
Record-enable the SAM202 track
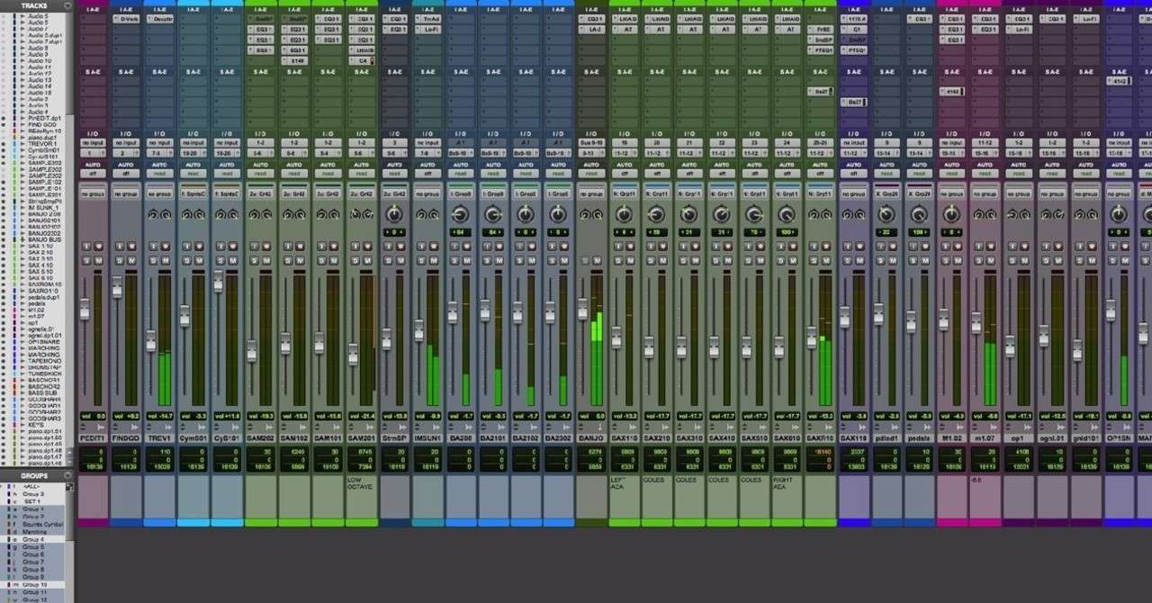coord(266,247)
